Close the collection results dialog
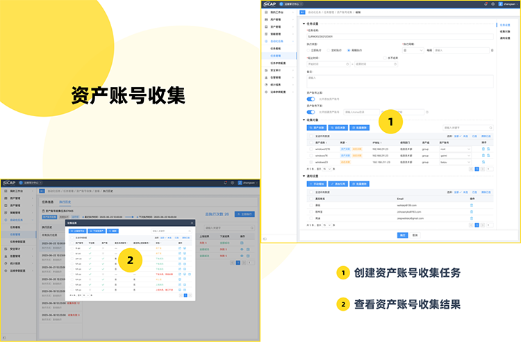 [192, 224]
